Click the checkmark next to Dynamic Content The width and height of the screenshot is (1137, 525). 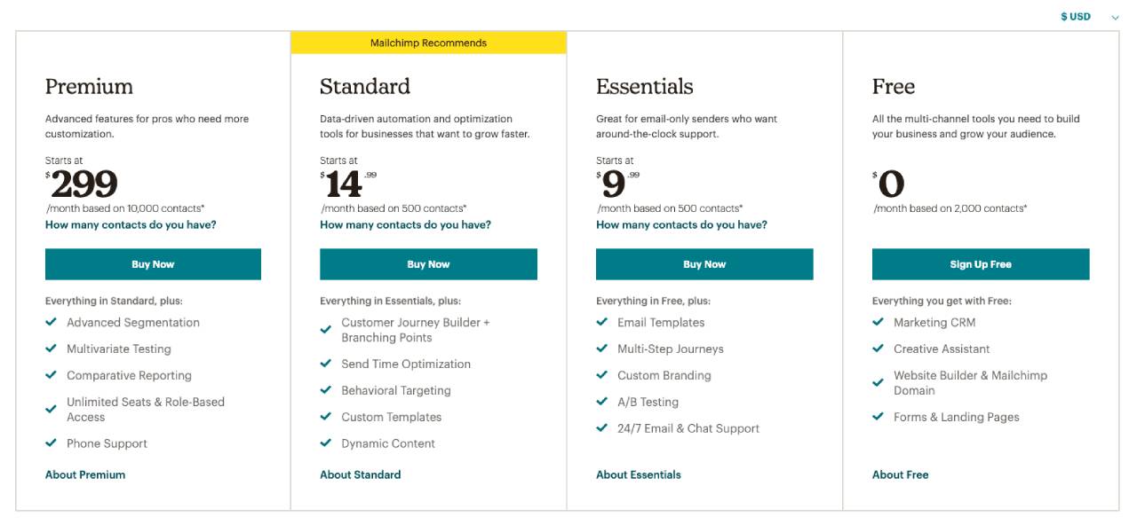[326, 443]
